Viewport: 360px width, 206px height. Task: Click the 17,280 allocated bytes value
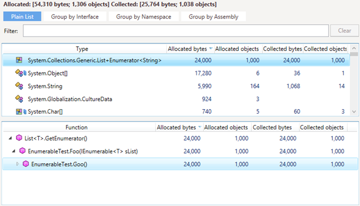pos(203,73)
